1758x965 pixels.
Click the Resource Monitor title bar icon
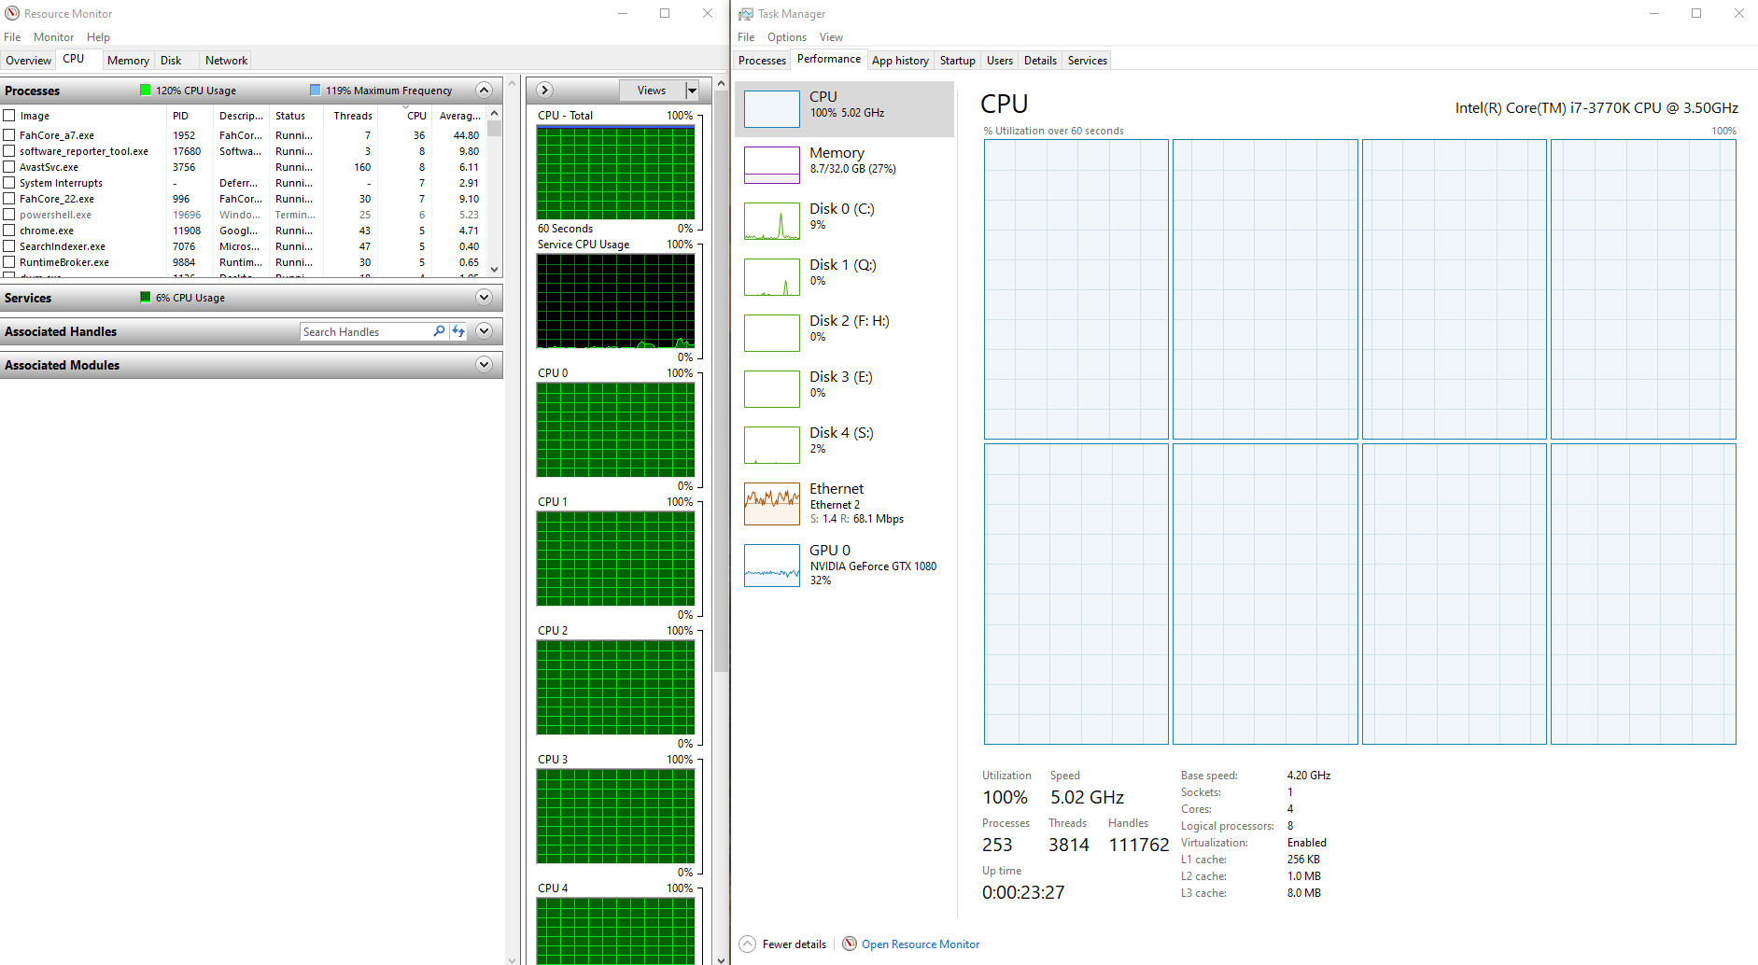[12, 13]
